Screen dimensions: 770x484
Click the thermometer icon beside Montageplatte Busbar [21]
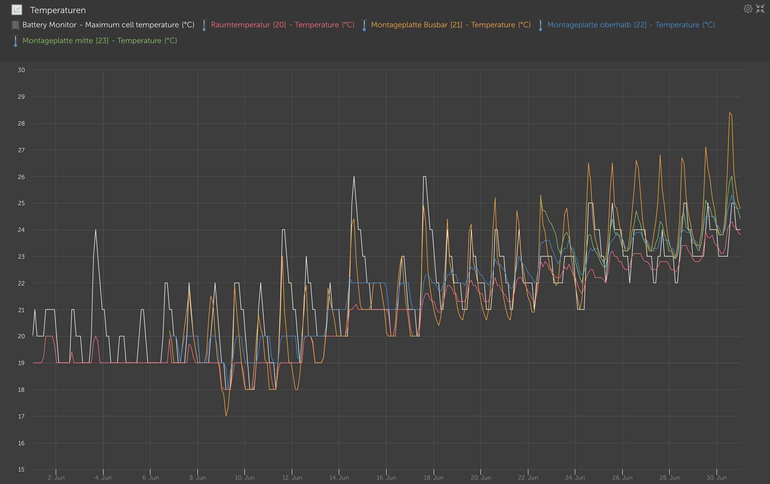pyautogui.click(x=364, y=25)
